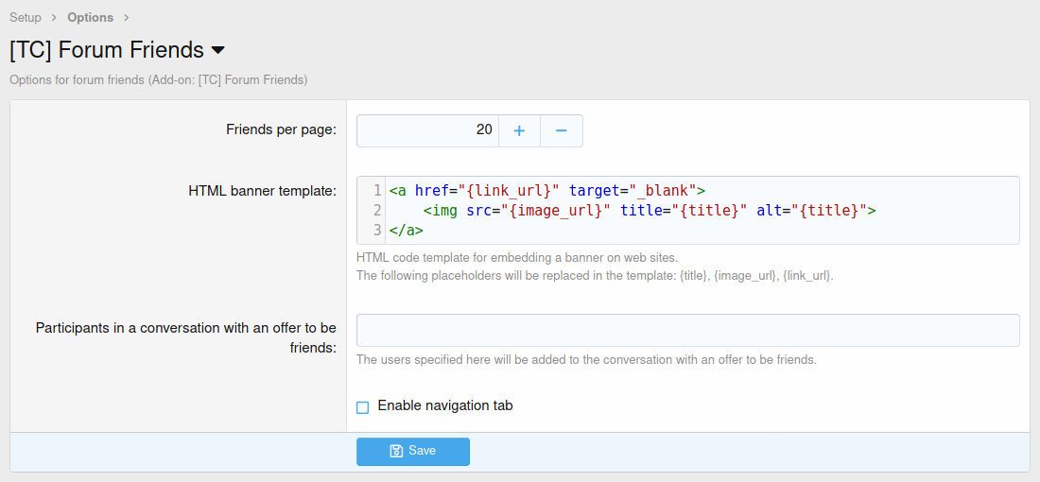Place cursor on {link_url} in code editor
The height and width of the screenshot is (482, 1040).
(509, 190)
